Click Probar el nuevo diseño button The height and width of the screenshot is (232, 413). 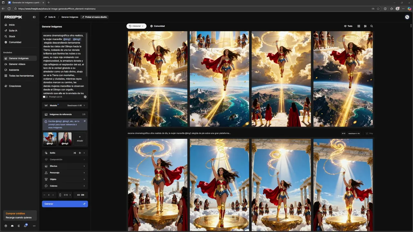94,17
